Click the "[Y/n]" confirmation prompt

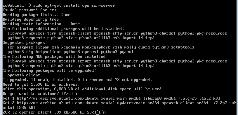[x=67, y=94]
